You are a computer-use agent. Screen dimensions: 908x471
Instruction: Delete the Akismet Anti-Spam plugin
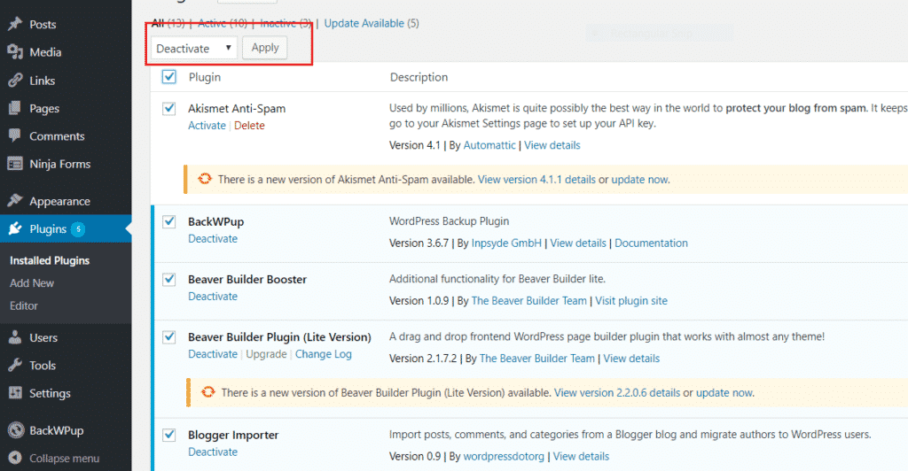[249, 126]
